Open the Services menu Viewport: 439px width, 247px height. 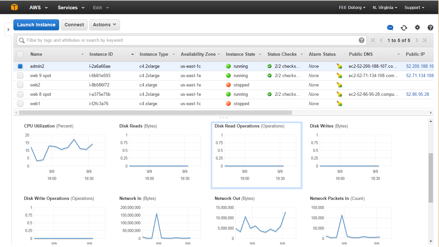71,7
